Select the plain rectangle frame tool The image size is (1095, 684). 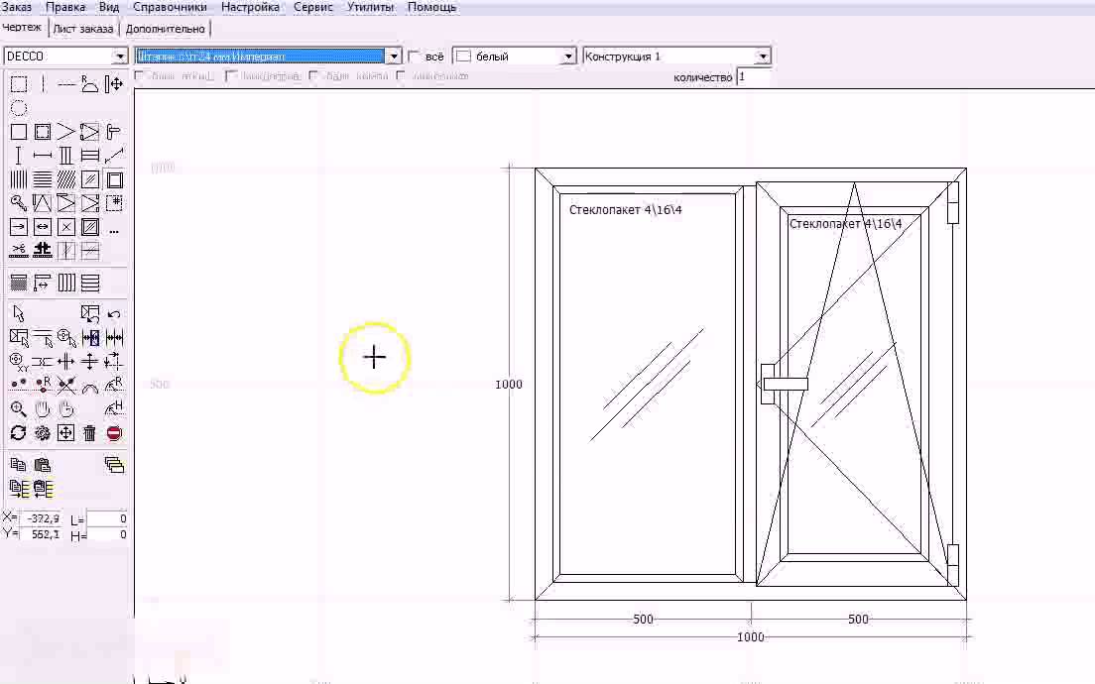pyautogui.click(x=19, y=132)
